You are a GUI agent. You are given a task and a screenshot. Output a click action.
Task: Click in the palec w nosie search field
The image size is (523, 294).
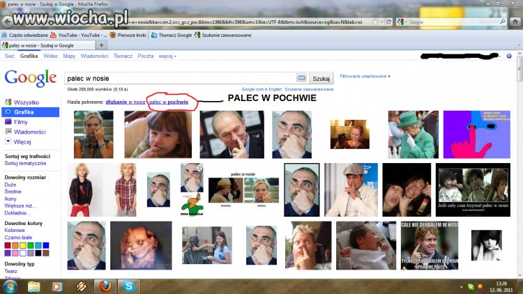[x=180, y=78]
